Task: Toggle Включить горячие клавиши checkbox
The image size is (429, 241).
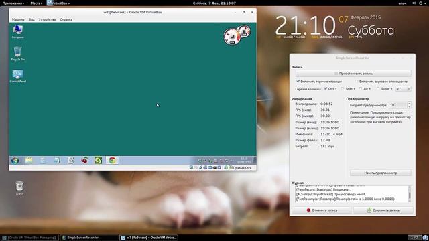Action: (x=298, y=82)
